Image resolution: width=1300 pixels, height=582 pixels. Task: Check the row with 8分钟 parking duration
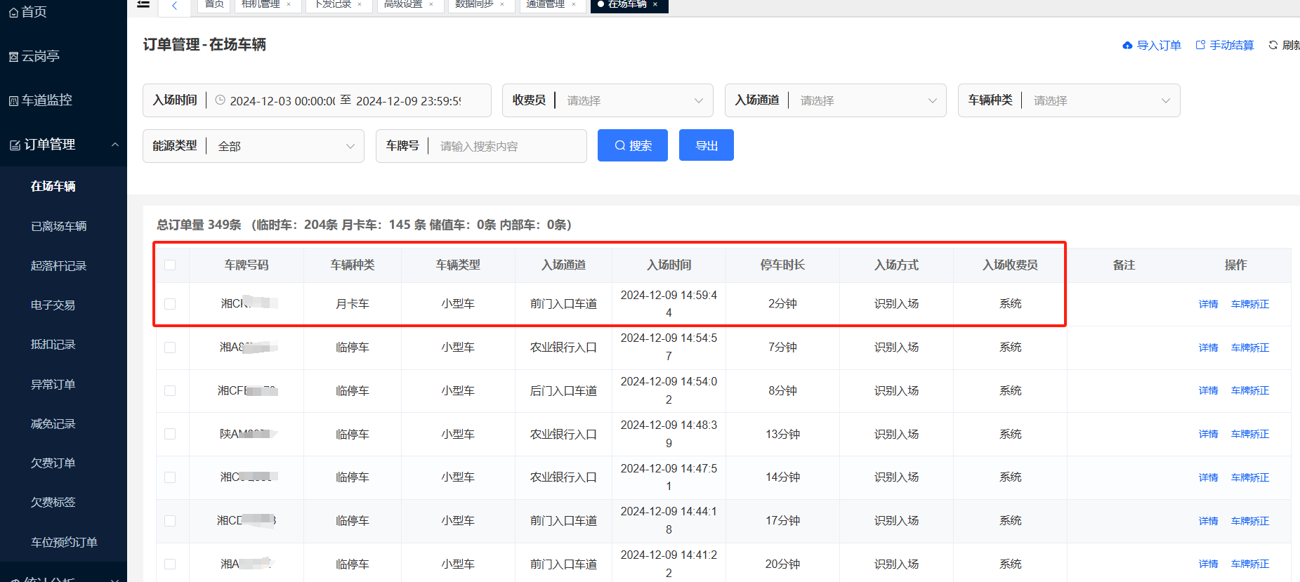coord(170,391)
